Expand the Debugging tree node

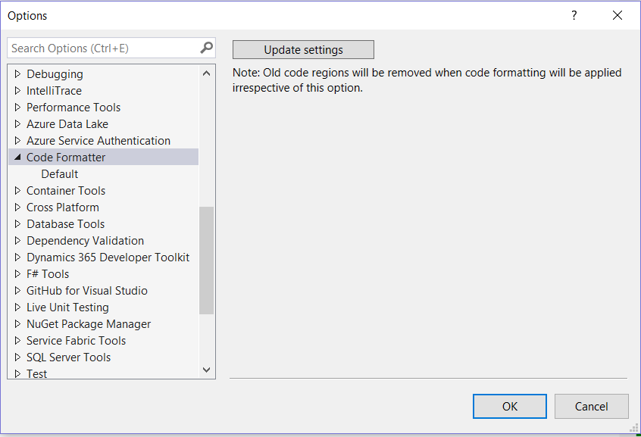pyautogui.click(x=17, y=73)
